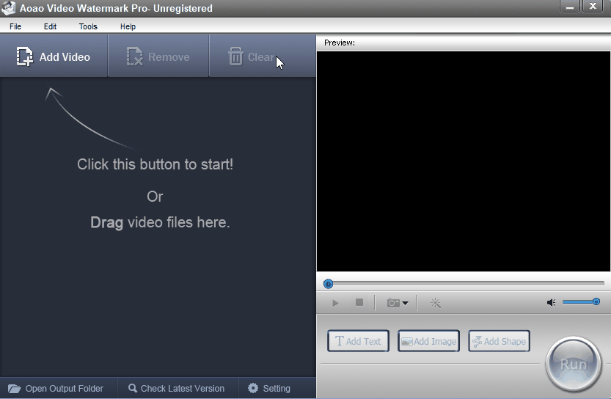Add a text watermark
This screenshot has height=399, width=611.
[358, 341]
